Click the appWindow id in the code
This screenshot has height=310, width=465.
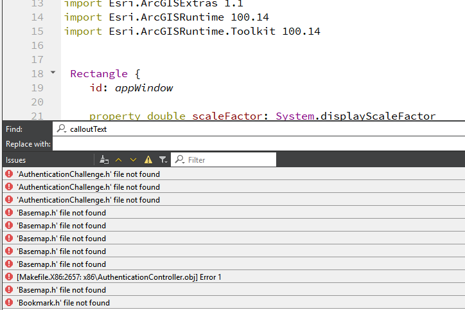[144, 87]
